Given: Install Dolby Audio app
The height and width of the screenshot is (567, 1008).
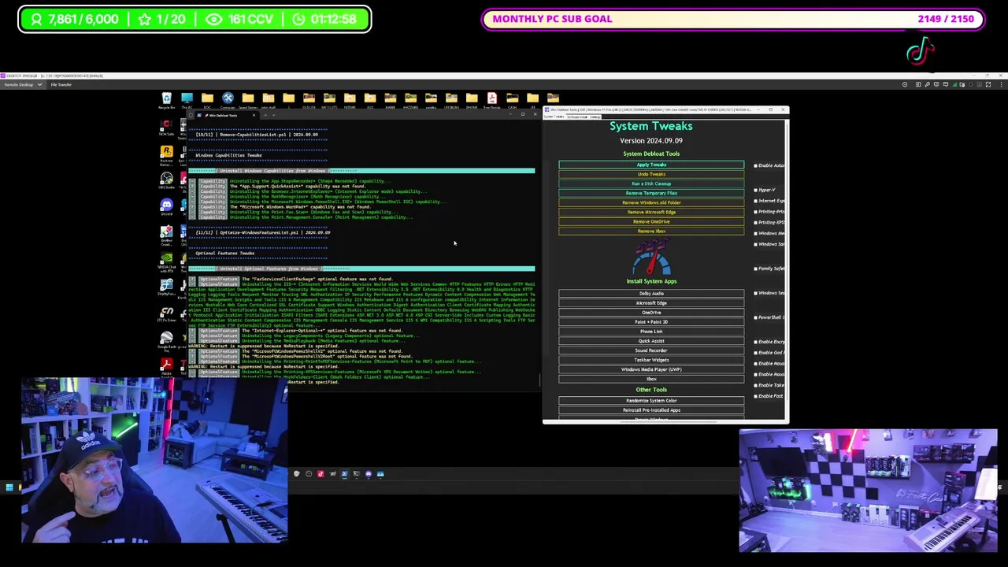Looking at the screenshot, I should tap(651, 293).
